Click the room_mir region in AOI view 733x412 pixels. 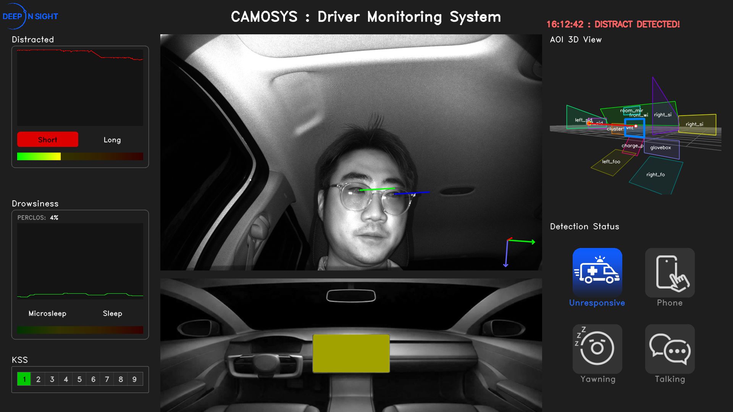[x=631, y=110]
